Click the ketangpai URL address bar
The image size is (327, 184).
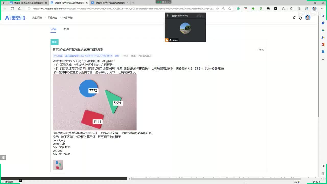pos(123,8)
